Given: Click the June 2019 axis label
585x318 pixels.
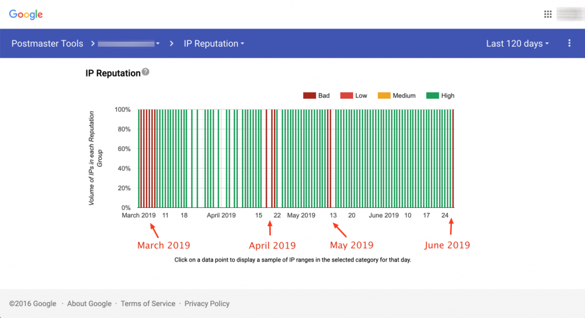Looking at the screenshot, I should pyautogui.click(x=383, y=215).
